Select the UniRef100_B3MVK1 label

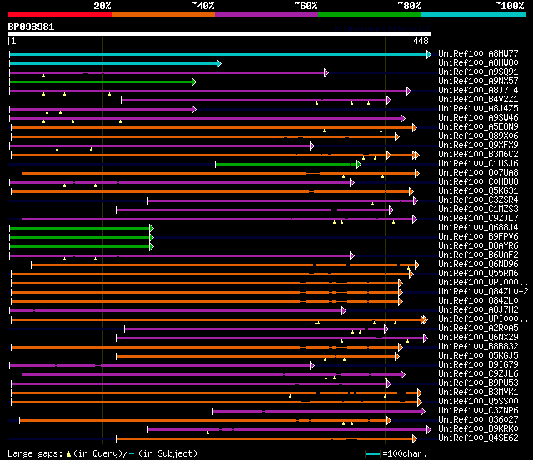click(478, 393)
